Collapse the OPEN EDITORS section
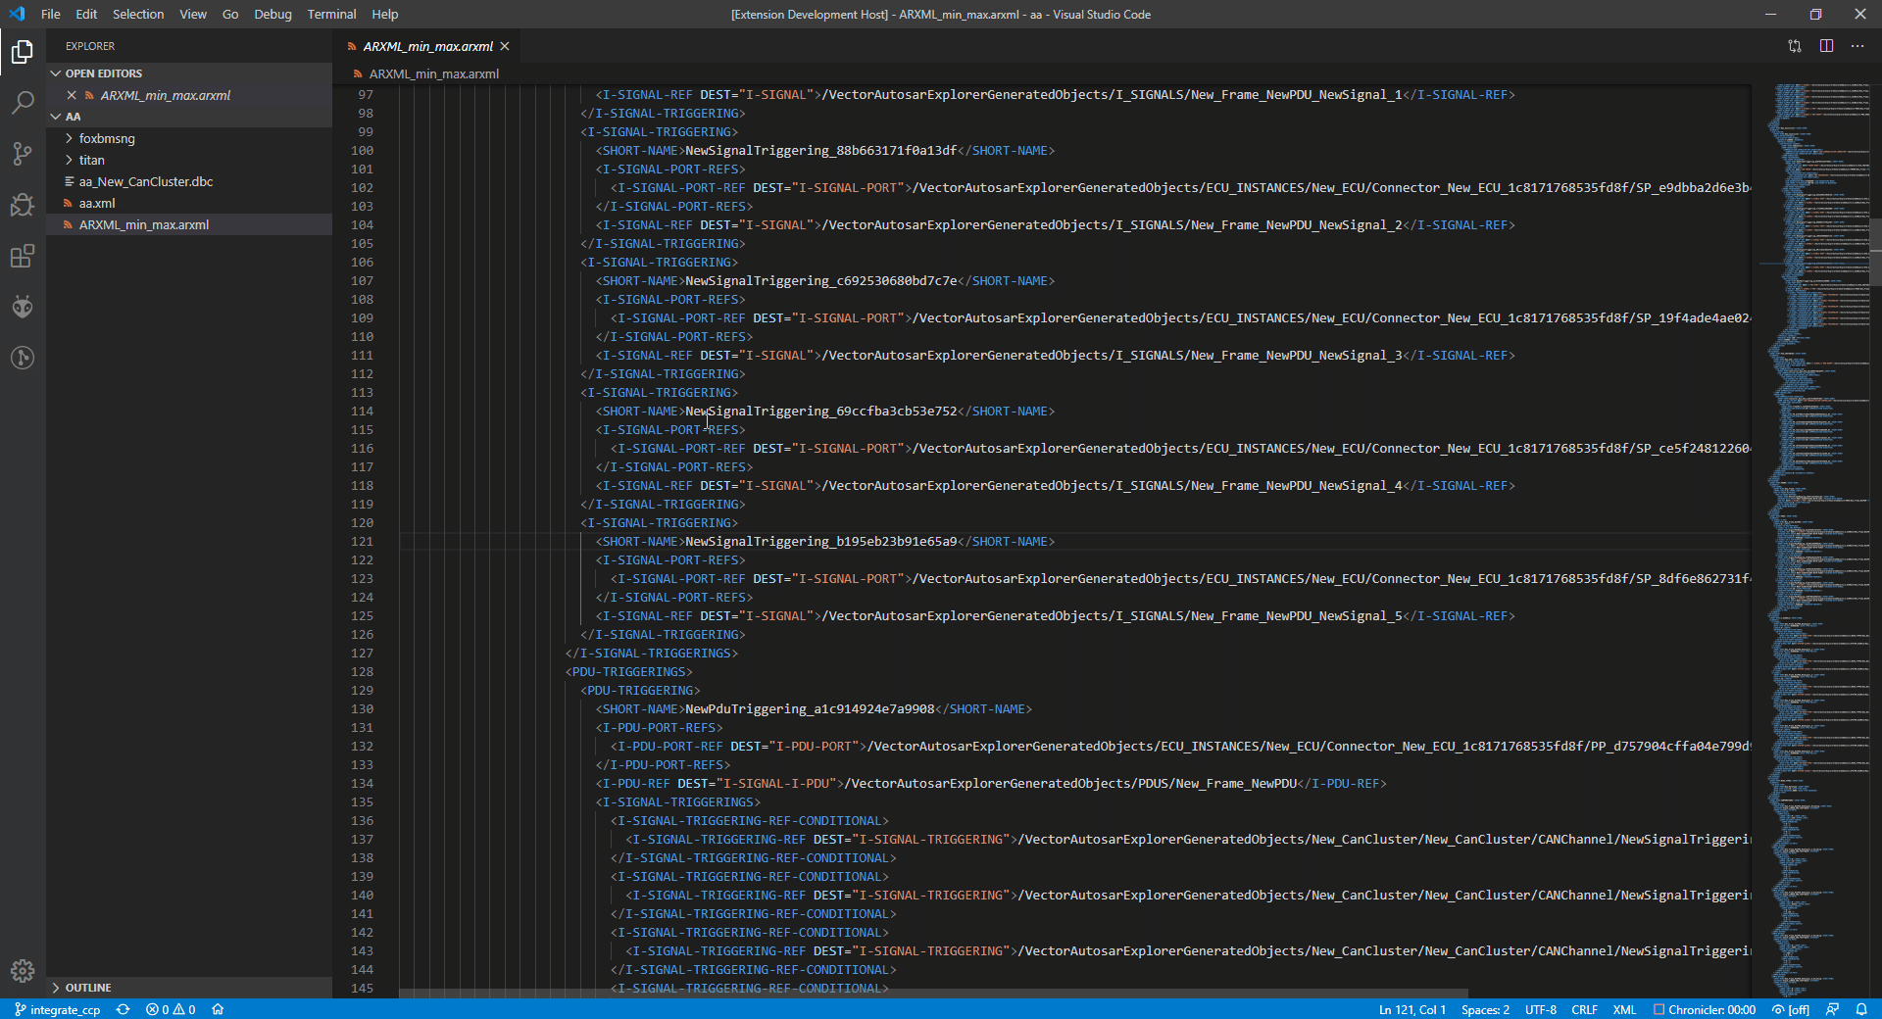1882x1019 pixels. tap(103, 73)
